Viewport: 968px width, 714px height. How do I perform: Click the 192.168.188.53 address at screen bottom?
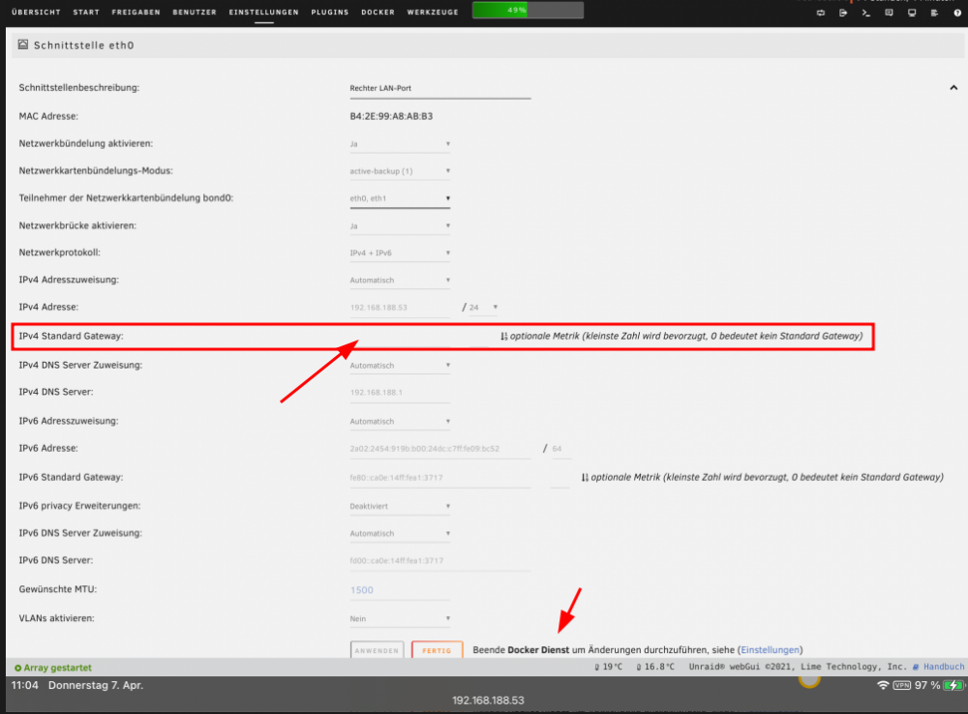click(x=488, y=700)
